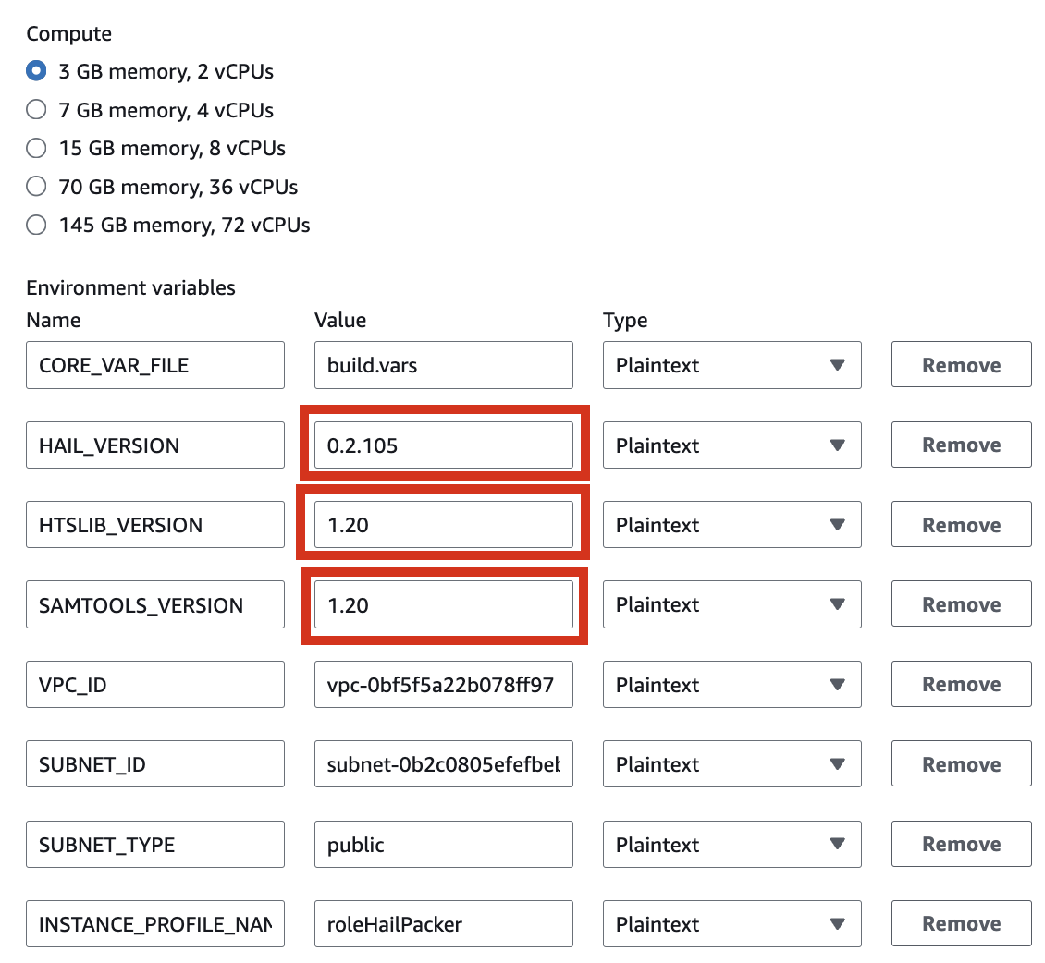Open Type dropdown for CORE_VAR_FILE row
Screen dimensions: 1045x963
[x=731, y=365]
